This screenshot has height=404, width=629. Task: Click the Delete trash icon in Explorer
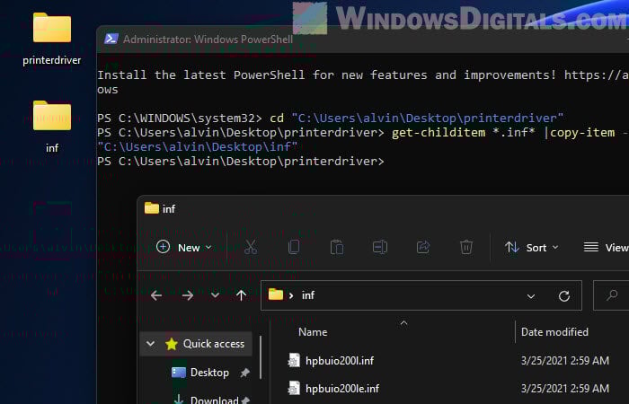point(466,247)
